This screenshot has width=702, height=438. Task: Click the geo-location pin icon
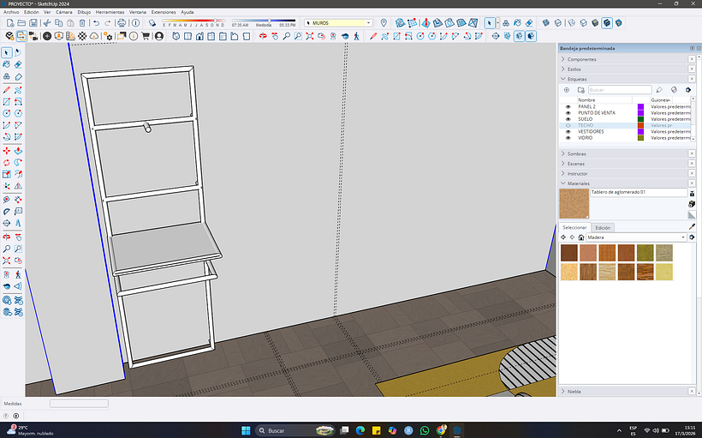(384, 23)
